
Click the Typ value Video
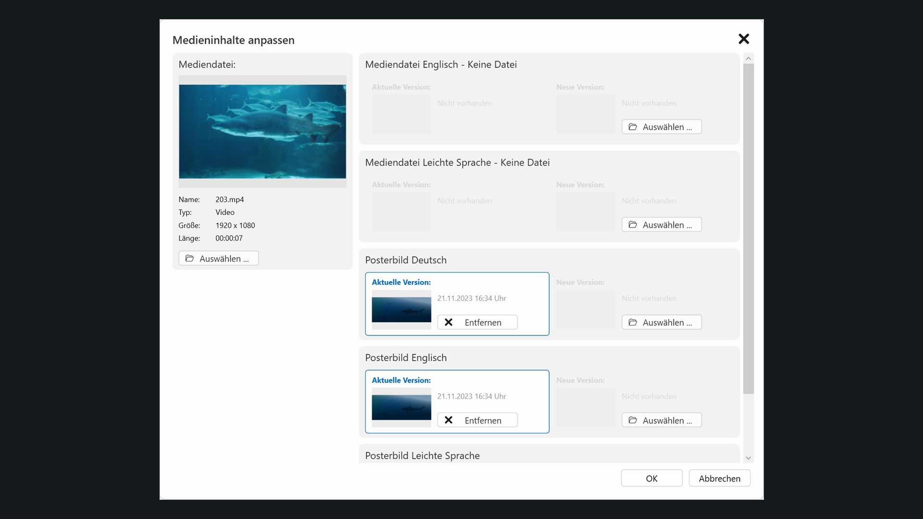pos(225,212)
